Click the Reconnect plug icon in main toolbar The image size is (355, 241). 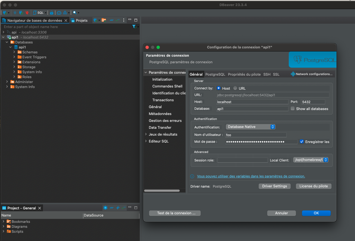pos(21,13)
